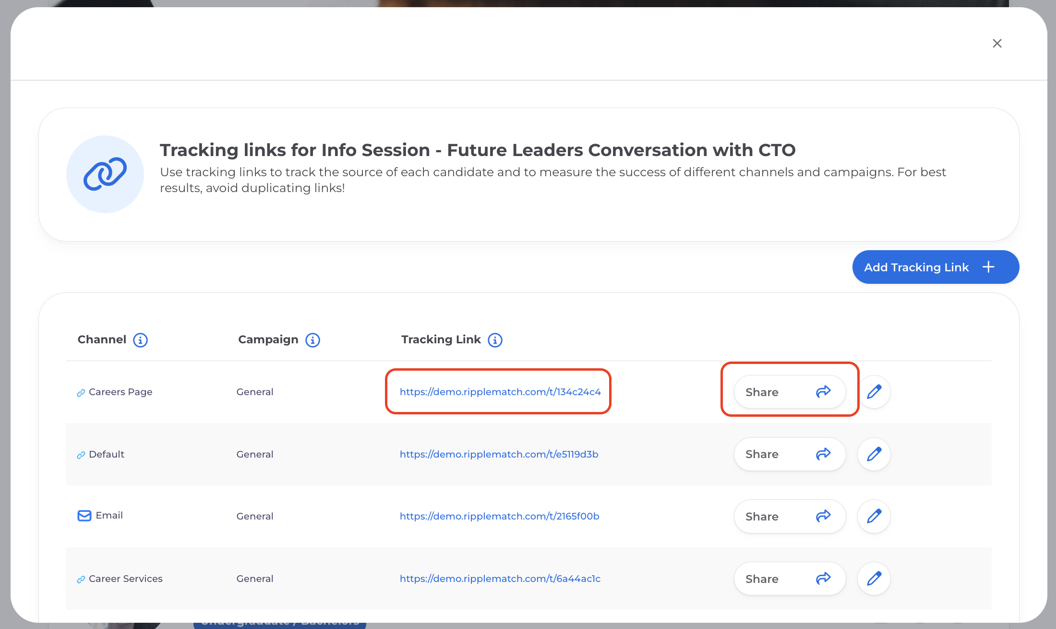Open the 134c24c4 tracking link
This screenshot has width=1056, height=629.
[x=500, y=392]
